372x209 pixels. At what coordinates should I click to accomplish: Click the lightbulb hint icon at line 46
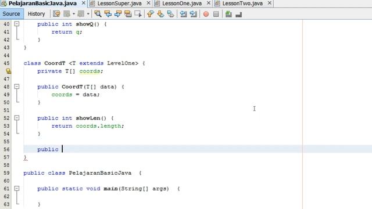click(8, 71)
